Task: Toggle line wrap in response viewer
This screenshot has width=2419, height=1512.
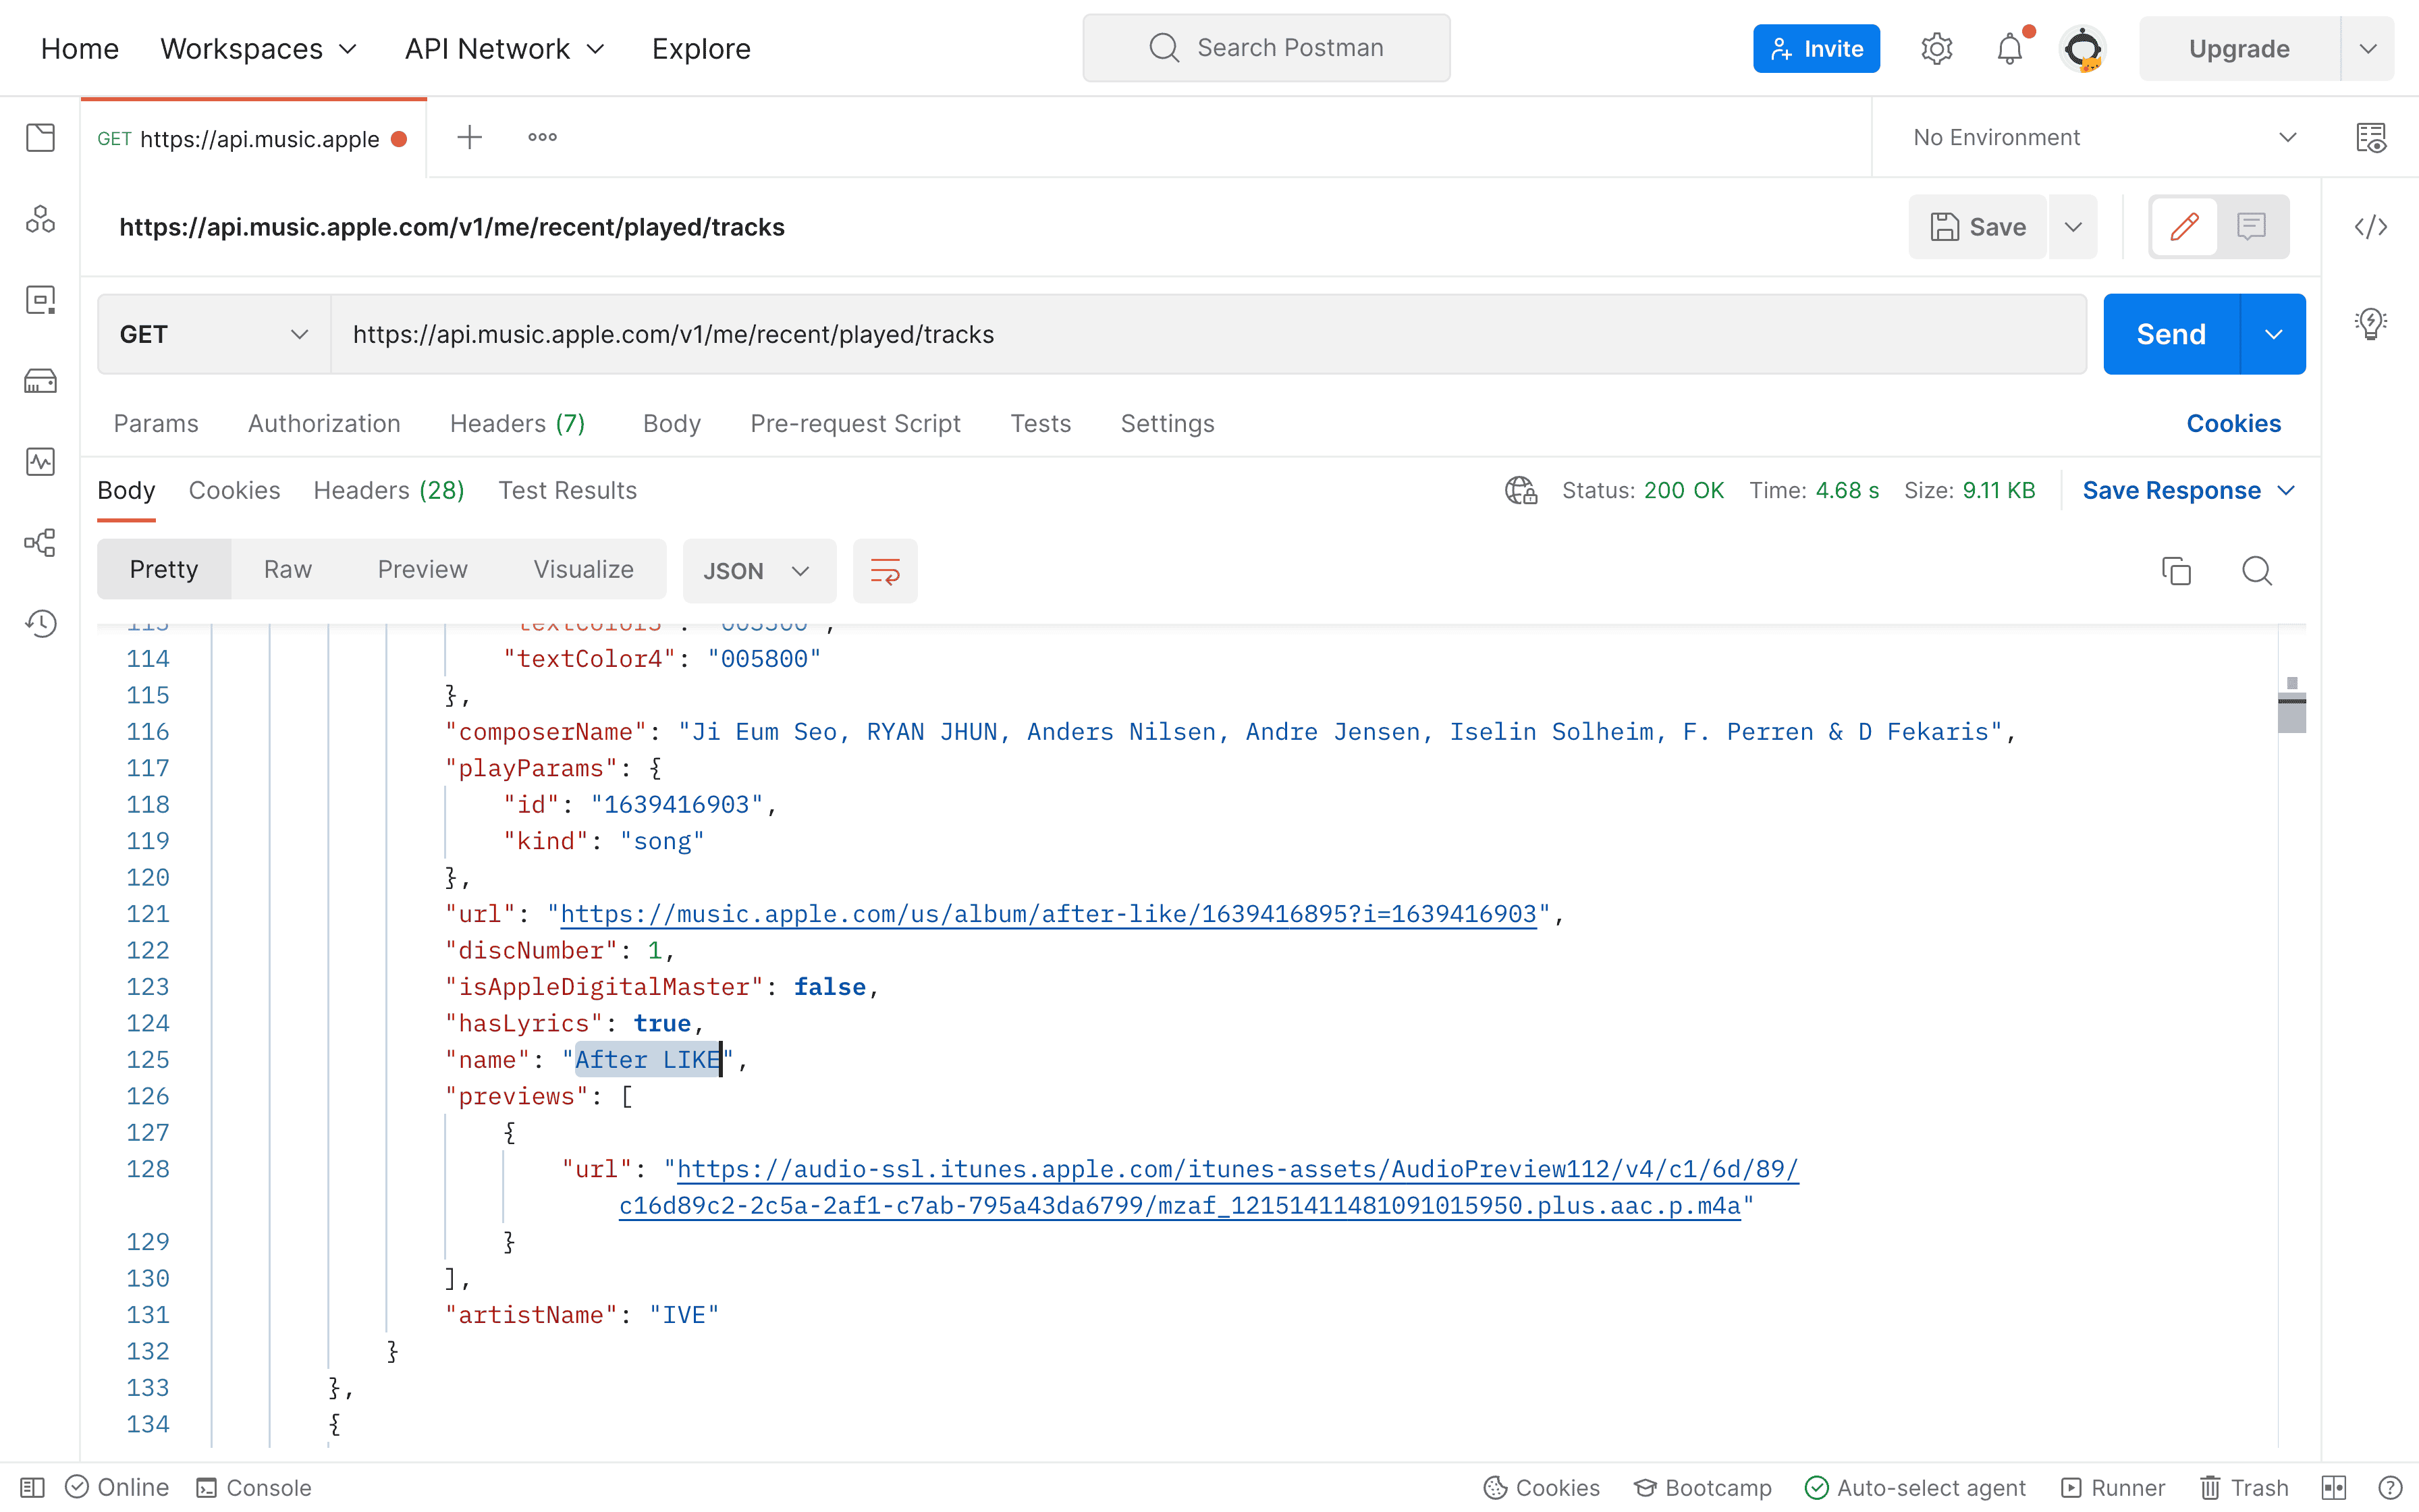Action: pos(885,571)
